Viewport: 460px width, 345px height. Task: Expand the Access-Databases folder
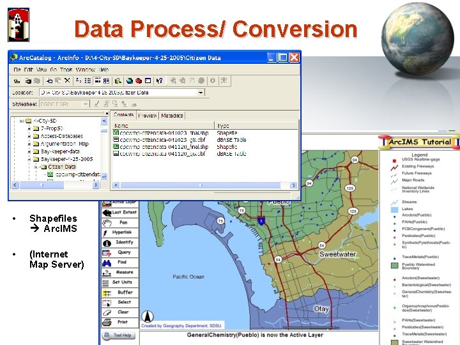click(x=29, y=136)
